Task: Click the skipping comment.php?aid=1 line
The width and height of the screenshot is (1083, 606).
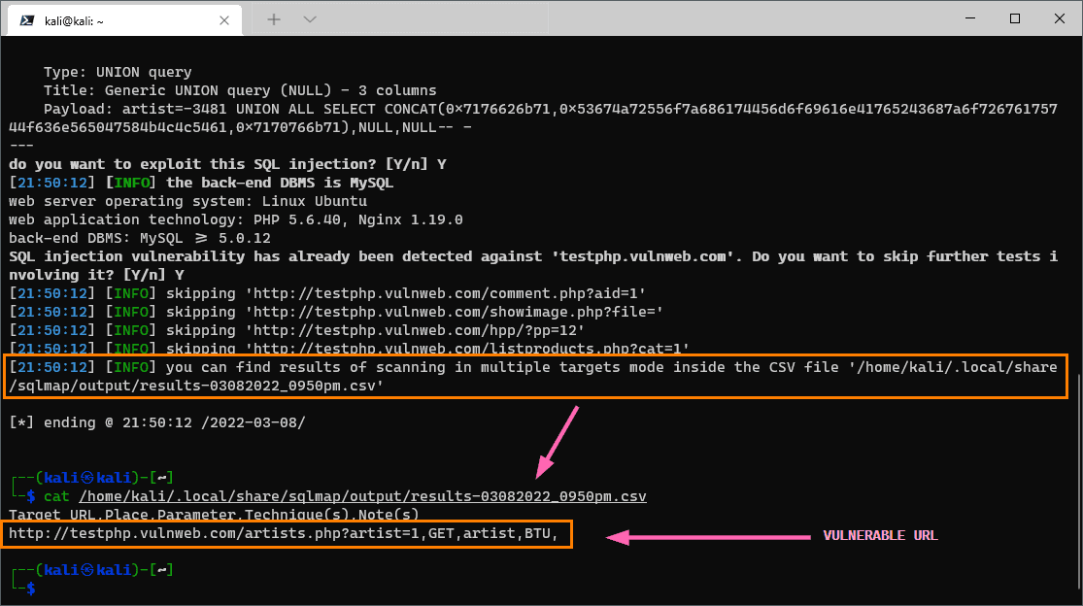Action: pos(327,293)
